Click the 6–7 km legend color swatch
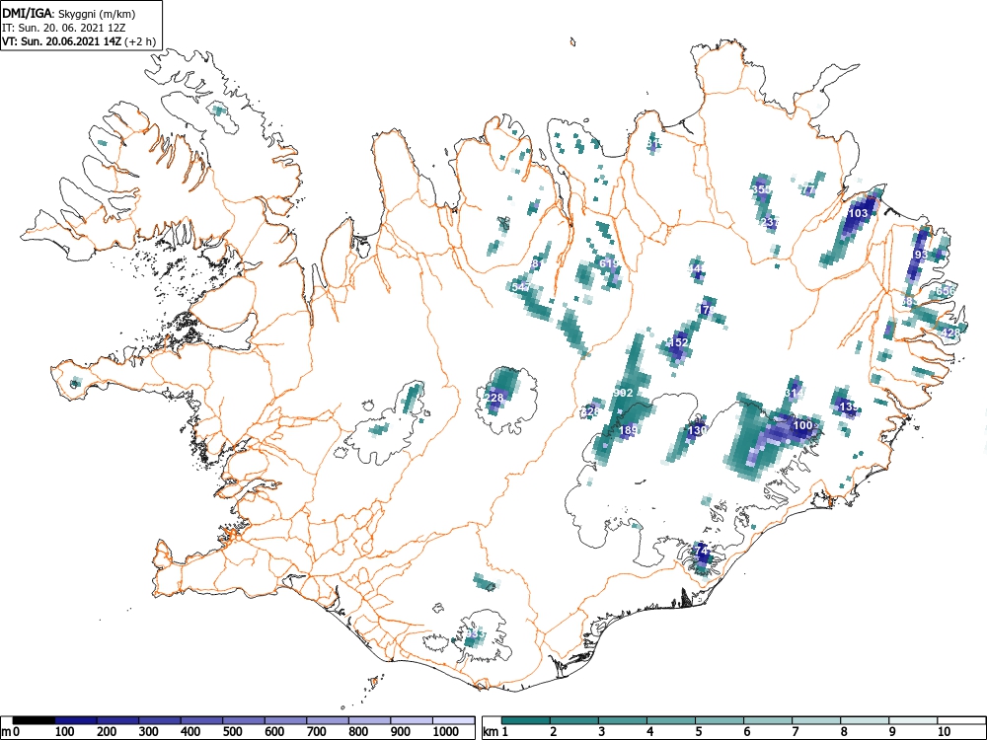Image resolution: width=987 pixels, height=740 pixels. coord(768,720)
